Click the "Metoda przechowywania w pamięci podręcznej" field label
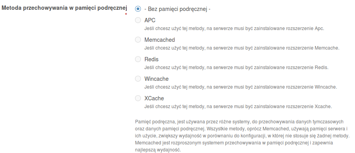The width and height of the screenshot is (355, 153). point(64,8)
